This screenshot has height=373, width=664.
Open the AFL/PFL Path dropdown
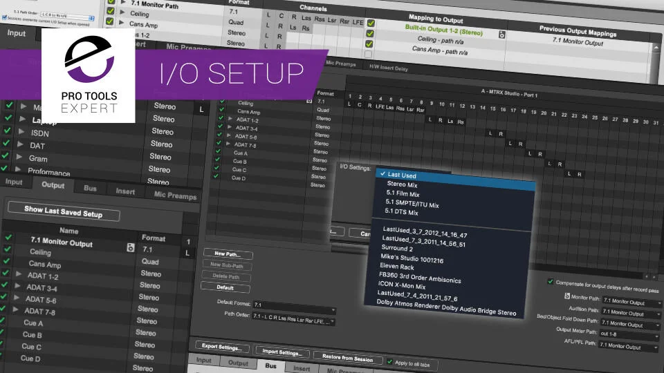click(629, 346)
